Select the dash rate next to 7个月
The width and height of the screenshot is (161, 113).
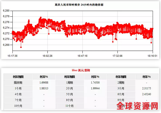[44, 100]
